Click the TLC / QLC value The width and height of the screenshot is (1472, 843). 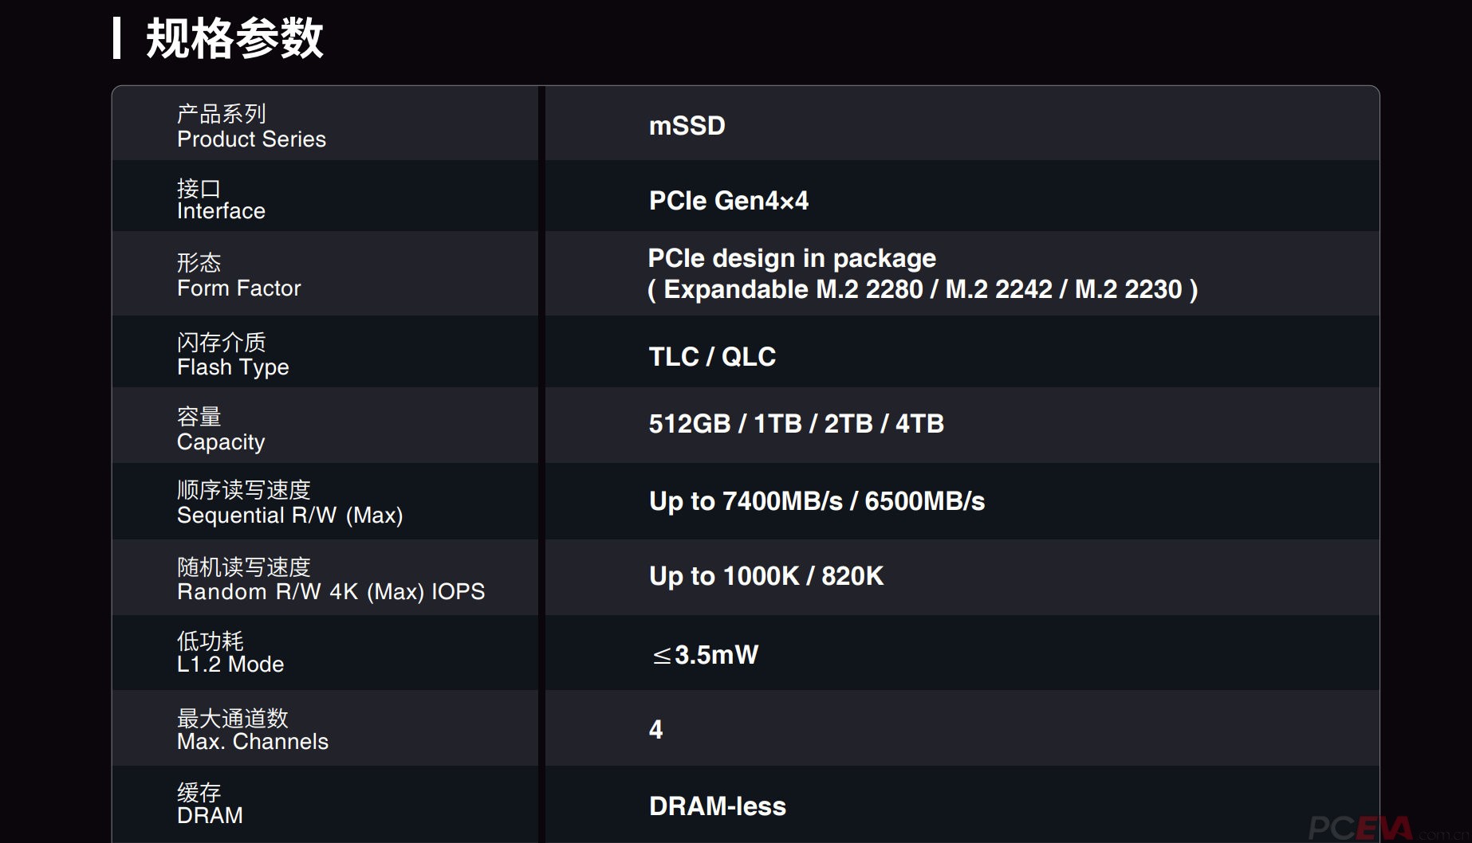[x=711, y=357]
